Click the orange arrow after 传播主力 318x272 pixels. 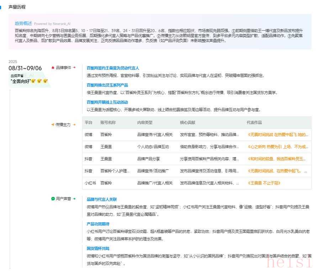pyautogui.click(x=74, y=125)
